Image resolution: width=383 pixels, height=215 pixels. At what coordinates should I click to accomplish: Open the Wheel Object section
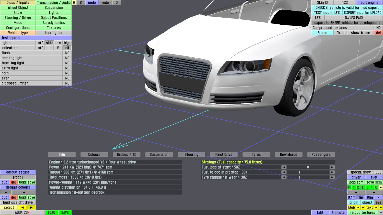pos(18,8)
